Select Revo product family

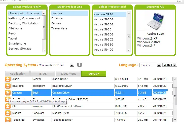(12, 33)
